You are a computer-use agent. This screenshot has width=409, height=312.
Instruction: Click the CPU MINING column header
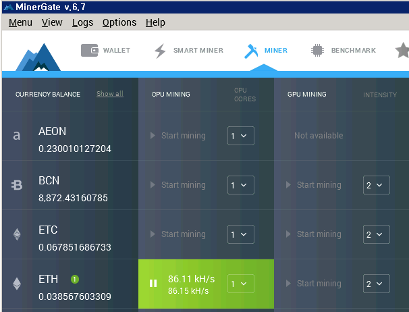[171, 95]
